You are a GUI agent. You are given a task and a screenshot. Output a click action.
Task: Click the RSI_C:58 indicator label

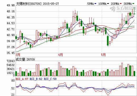pyautogui.click(x=50, y=79)
